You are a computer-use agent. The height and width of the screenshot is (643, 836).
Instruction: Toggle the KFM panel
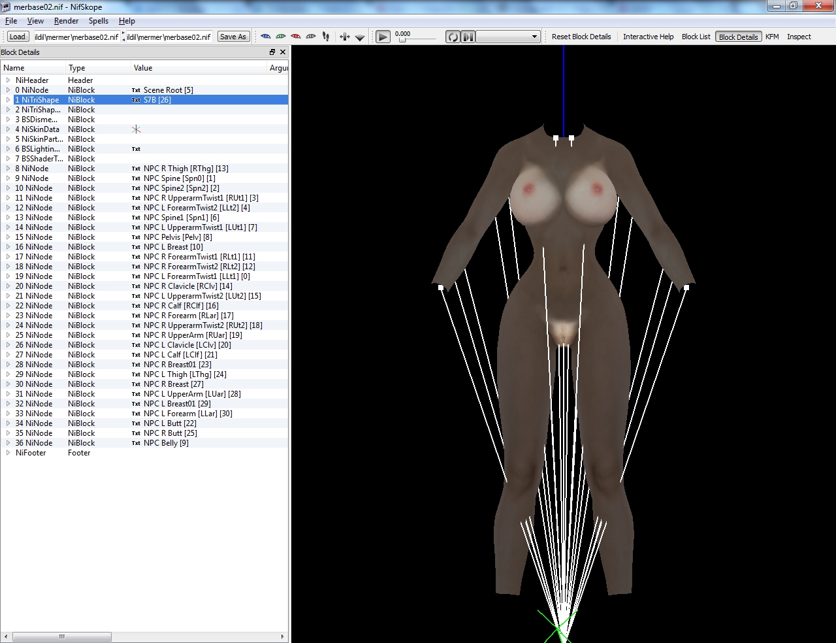coord(772,37)
